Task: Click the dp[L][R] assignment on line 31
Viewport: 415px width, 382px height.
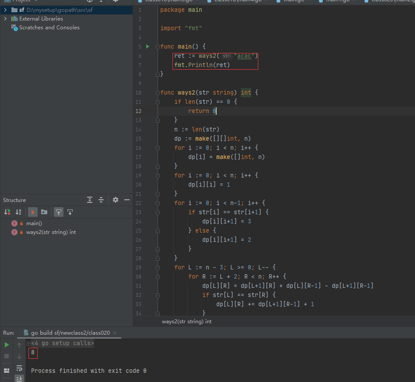Action: (288, 286)
